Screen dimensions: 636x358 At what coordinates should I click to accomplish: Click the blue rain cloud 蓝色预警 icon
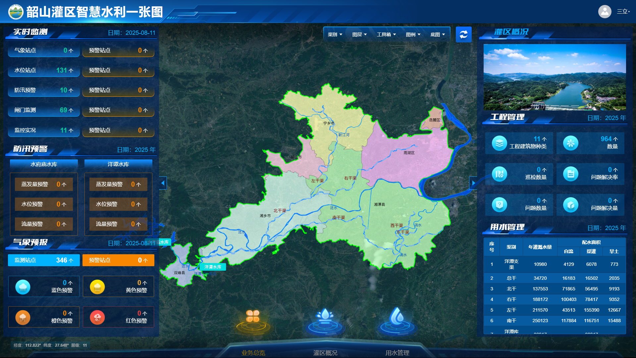click(x=23, y=287)
